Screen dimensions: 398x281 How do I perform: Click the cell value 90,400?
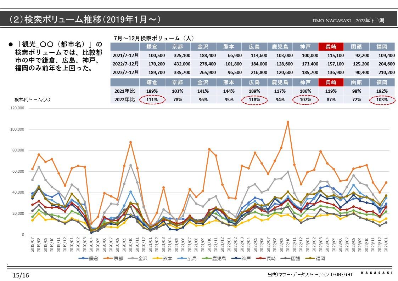tap(362, 73)
